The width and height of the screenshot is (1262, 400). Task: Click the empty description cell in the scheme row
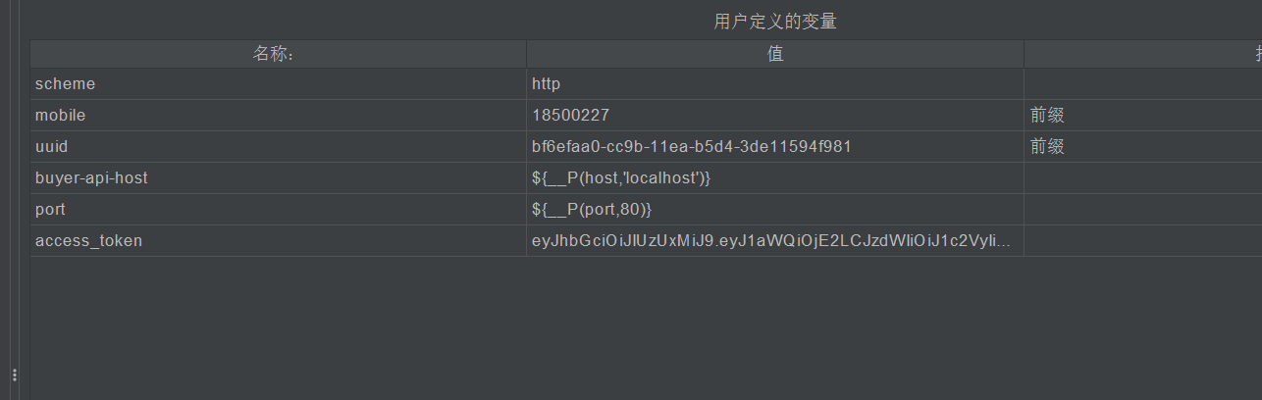point(1143,84)
